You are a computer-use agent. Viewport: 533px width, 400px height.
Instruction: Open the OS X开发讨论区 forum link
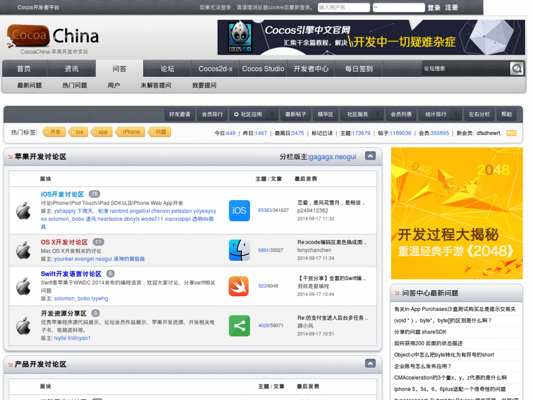point(64,242)
